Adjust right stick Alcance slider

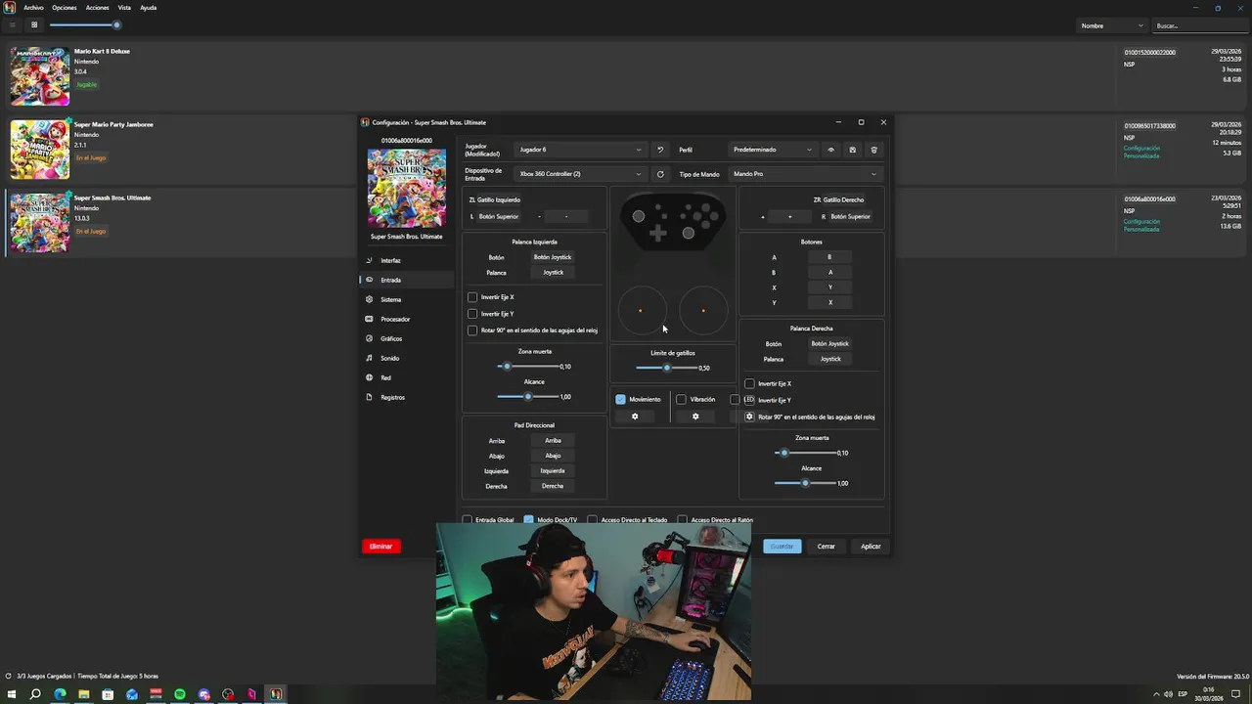(805, 483)
